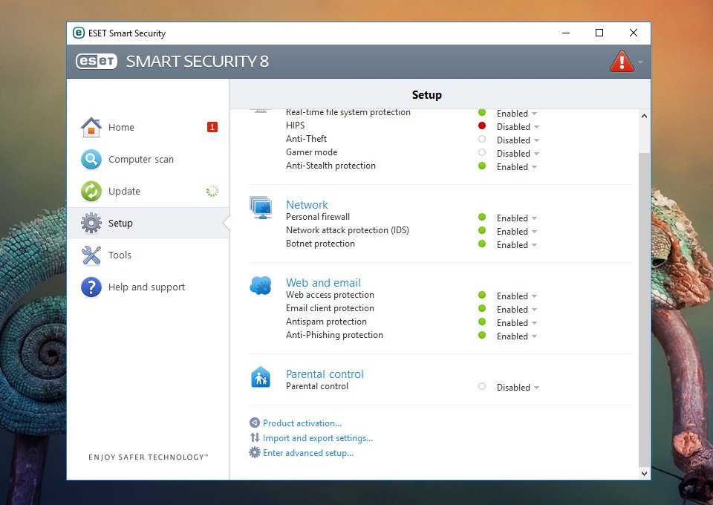Screen dimensions: 713x505
Task: Open Email client protection Enabled dropdown
Action: point(517,310)
